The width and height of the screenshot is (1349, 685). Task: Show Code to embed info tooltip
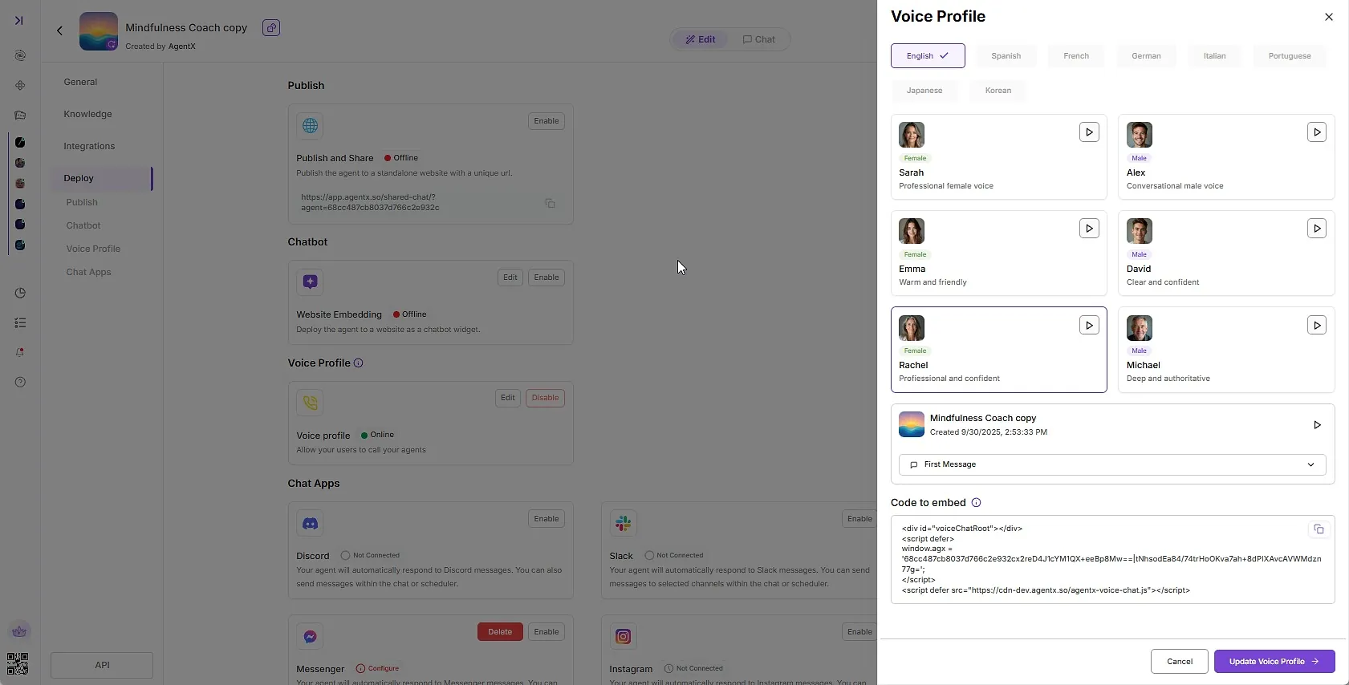click(977, 503)
